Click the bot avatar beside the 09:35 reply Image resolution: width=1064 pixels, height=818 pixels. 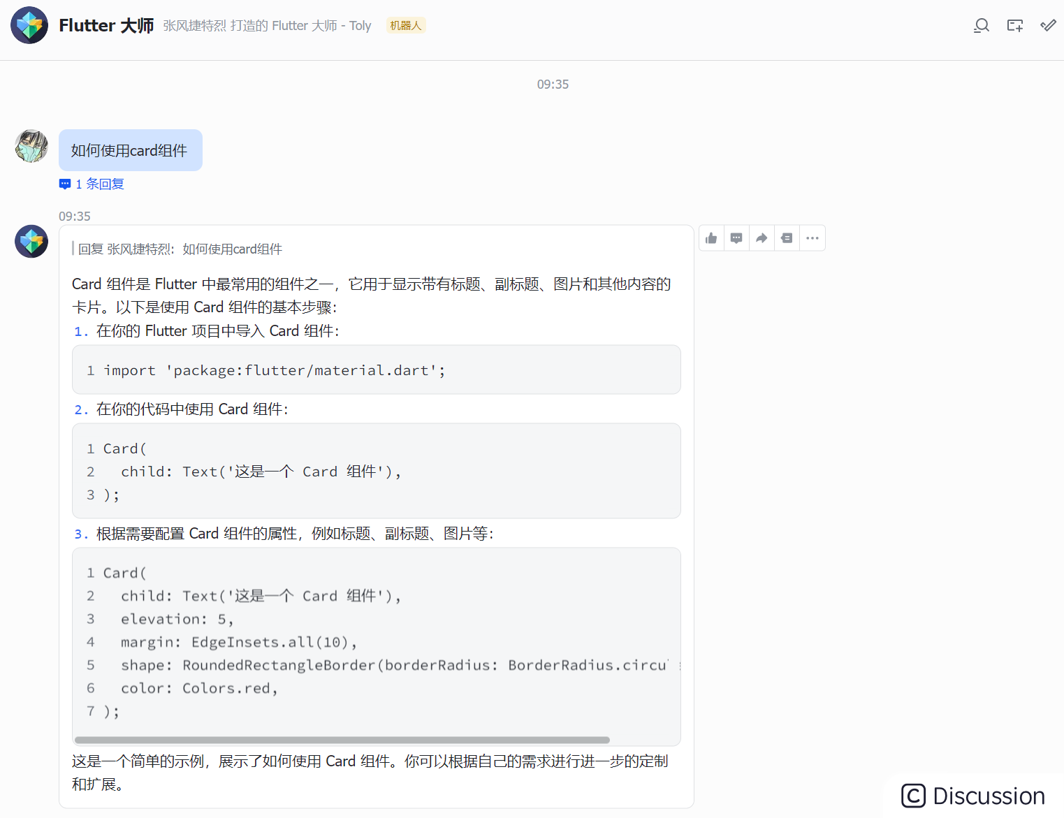tap(31, 242)
